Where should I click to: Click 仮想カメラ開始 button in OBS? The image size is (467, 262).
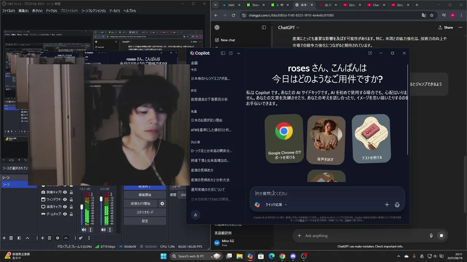pyautogui.click(x=140, y=203)
